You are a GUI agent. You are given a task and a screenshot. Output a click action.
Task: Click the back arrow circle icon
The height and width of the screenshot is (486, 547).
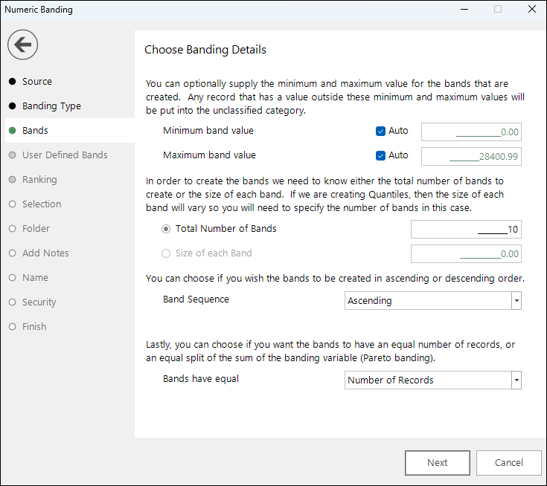tap(22, 45)
